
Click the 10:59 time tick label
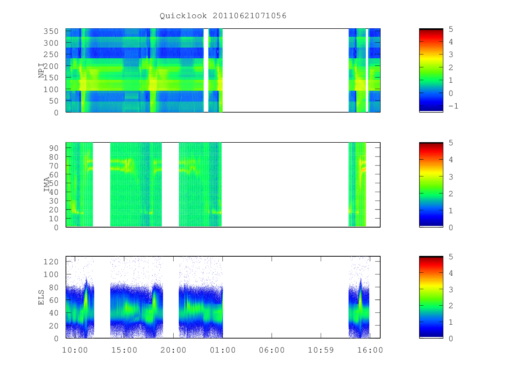(321, 350)
